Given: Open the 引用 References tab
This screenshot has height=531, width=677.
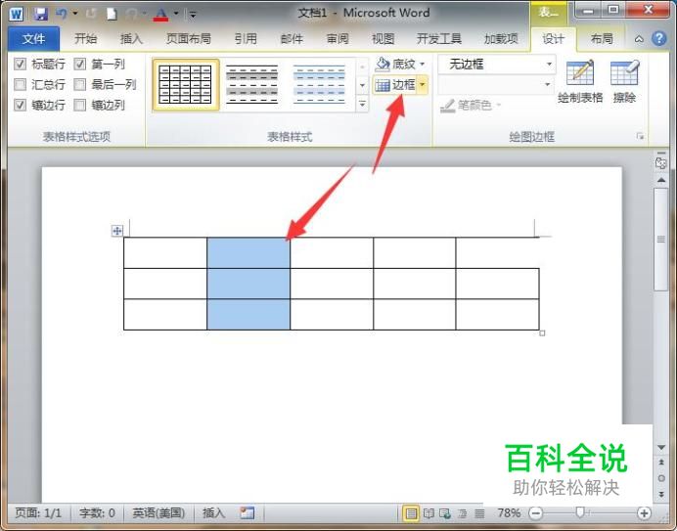Looking at the screenshot, I should click(x=246, y=39).
